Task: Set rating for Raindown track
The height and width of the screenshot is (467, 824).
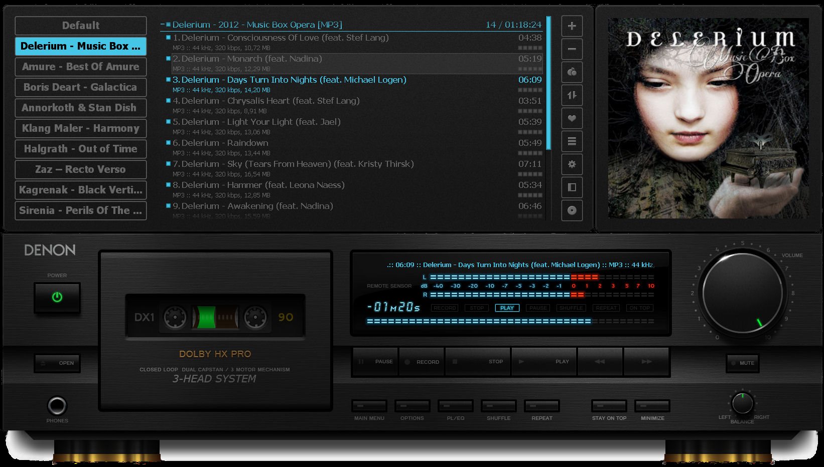Action: pos(530,153)
